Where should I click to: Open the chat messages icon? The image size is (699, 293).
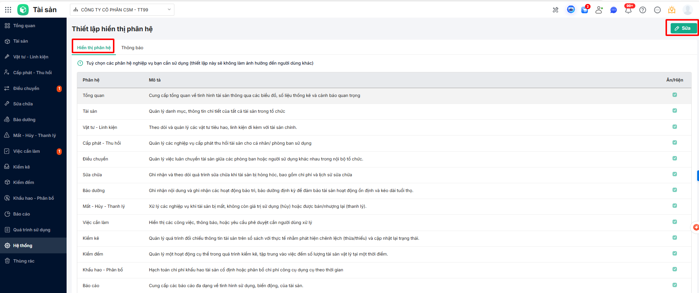tap(613, 10)
